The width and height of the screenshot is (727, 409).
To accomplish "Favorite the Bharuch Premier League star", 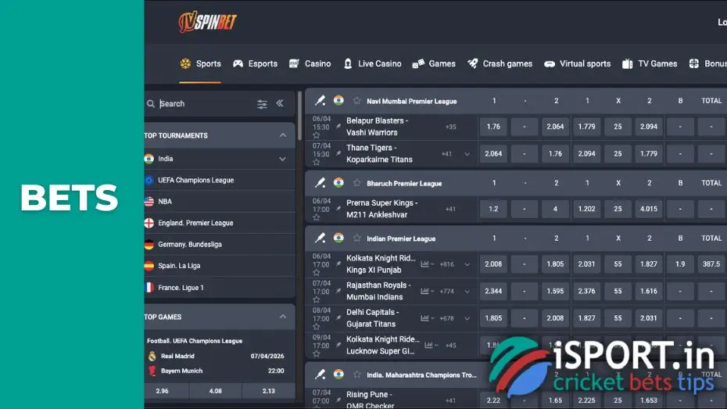I will (x=356, y=183).
